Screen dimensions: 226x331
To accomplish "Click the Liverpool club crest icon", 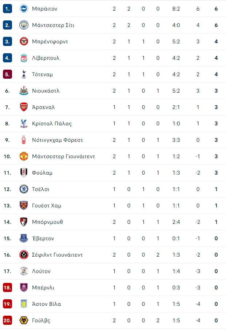I will pyautogui.click(x=24, y=58).
